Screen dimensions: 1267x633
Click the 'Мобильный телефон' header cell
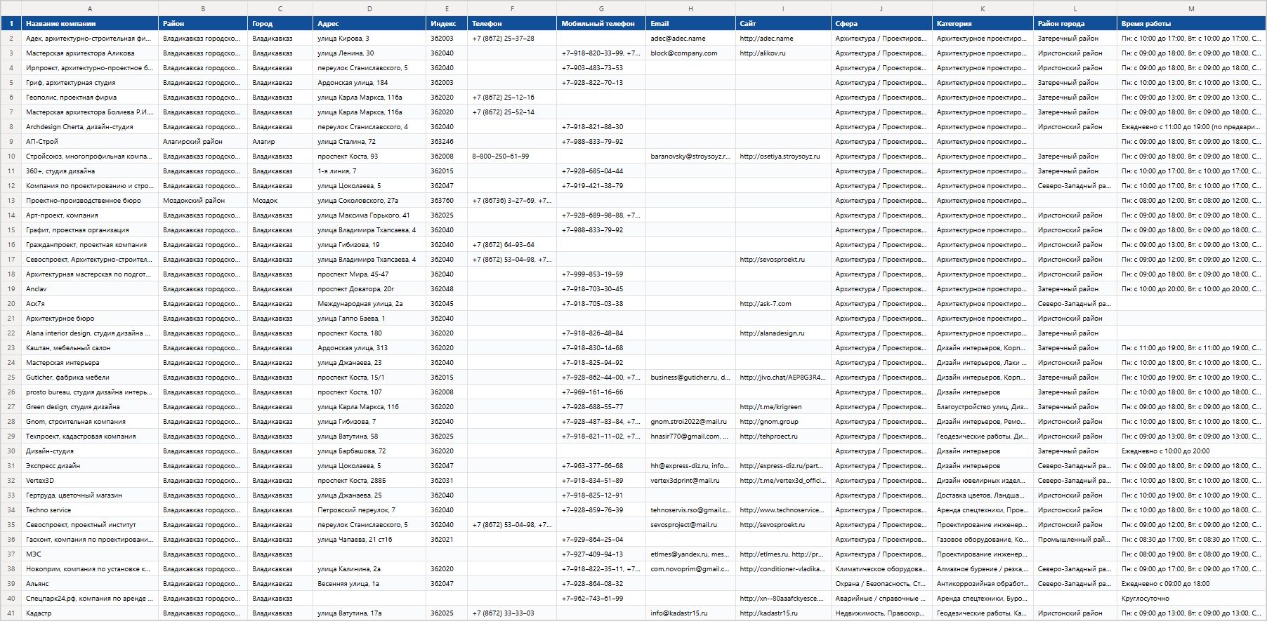(x=601, y=24)
